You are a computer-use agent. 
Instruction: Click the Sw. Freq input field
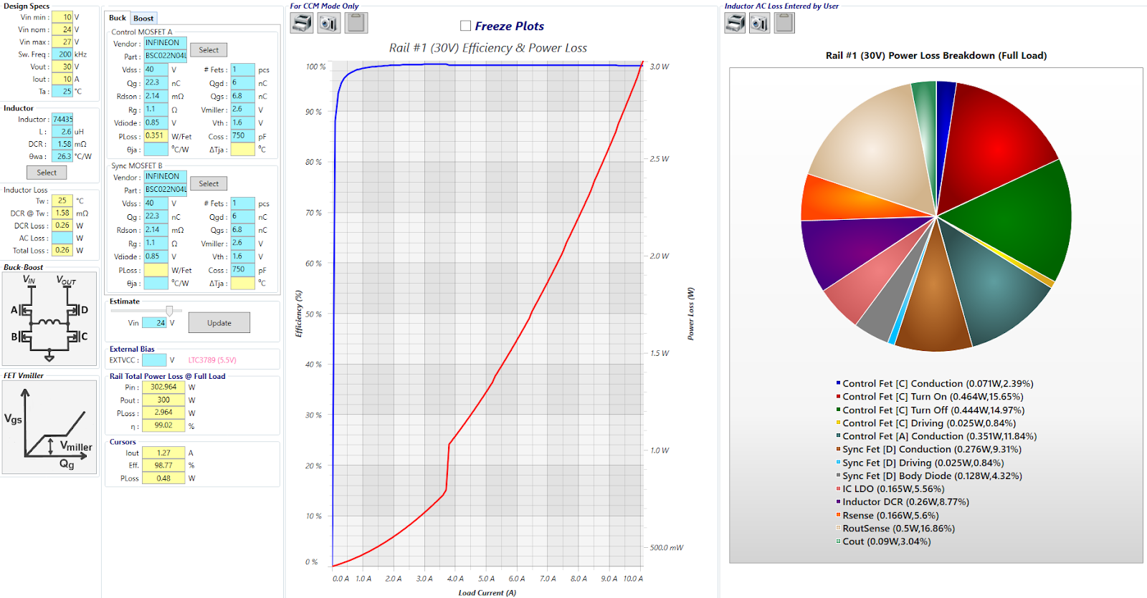62,54
